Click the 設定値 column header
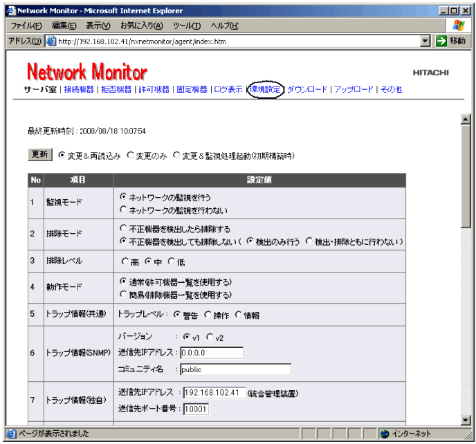 (259, 180)
